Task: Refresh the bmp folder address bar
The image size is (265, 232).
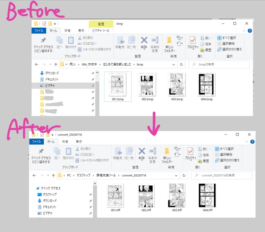Action: pos(181,64)
